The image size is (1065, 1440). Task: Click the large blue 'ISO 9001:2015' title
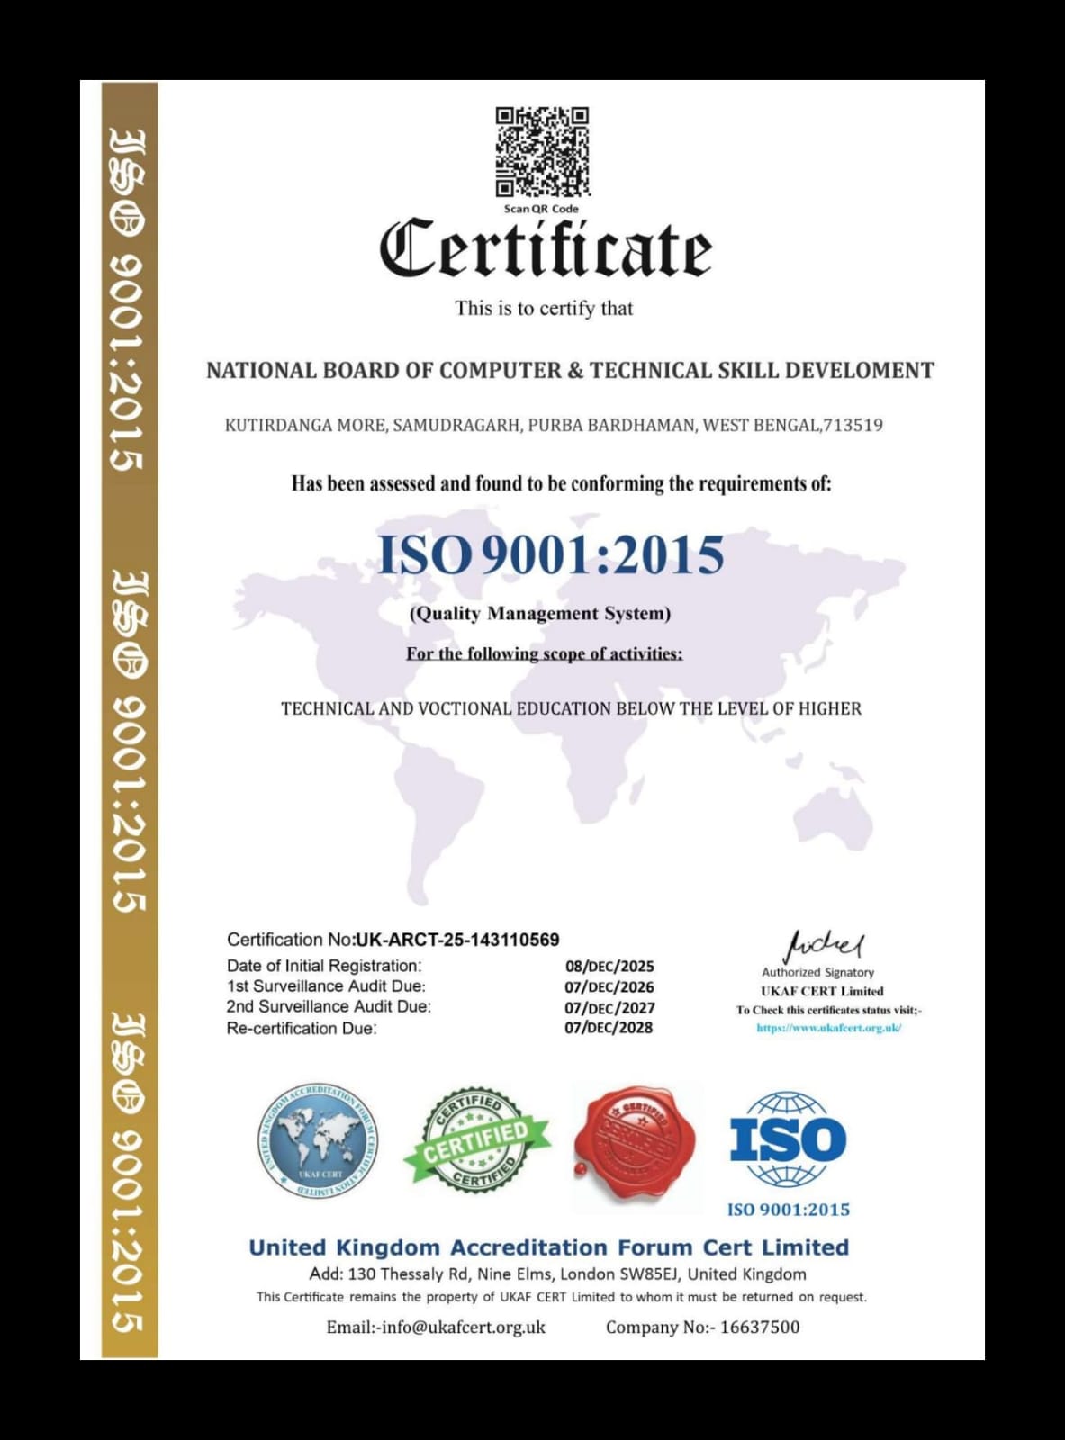[x=550, y=554]
